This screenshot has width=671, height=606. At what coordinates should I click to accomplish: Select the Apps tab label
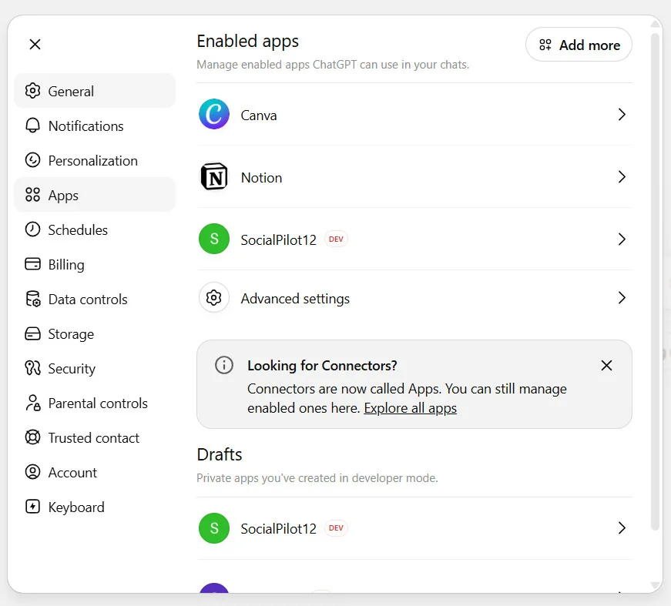click(63, 196)
